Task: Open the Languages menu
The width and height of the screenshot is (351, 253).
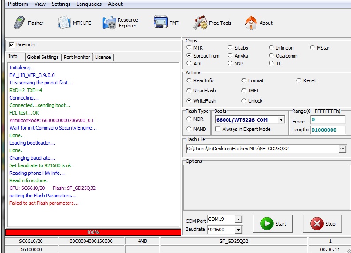Action: pyautogui.click(x=89, y=4)
